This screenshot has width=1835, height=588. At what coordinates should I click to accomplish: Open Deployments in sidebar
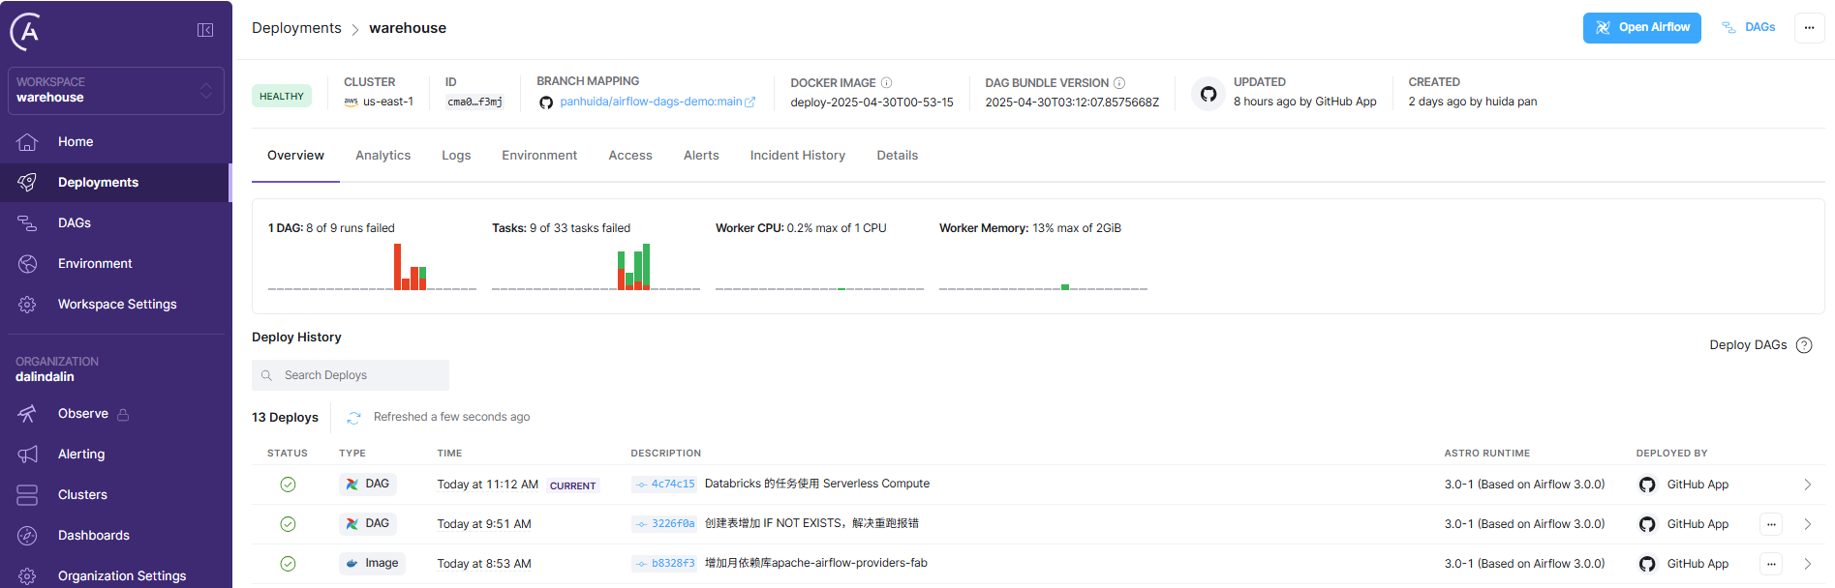pos(98,183)
